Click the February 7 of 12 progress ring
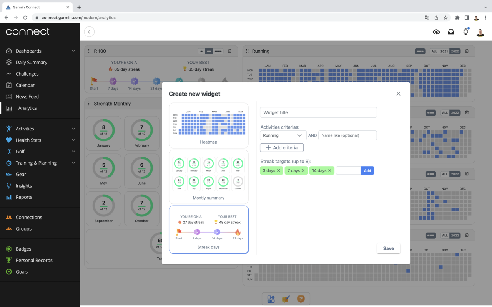The width and height of the screenshot is (492, 307). pos(141,130)
